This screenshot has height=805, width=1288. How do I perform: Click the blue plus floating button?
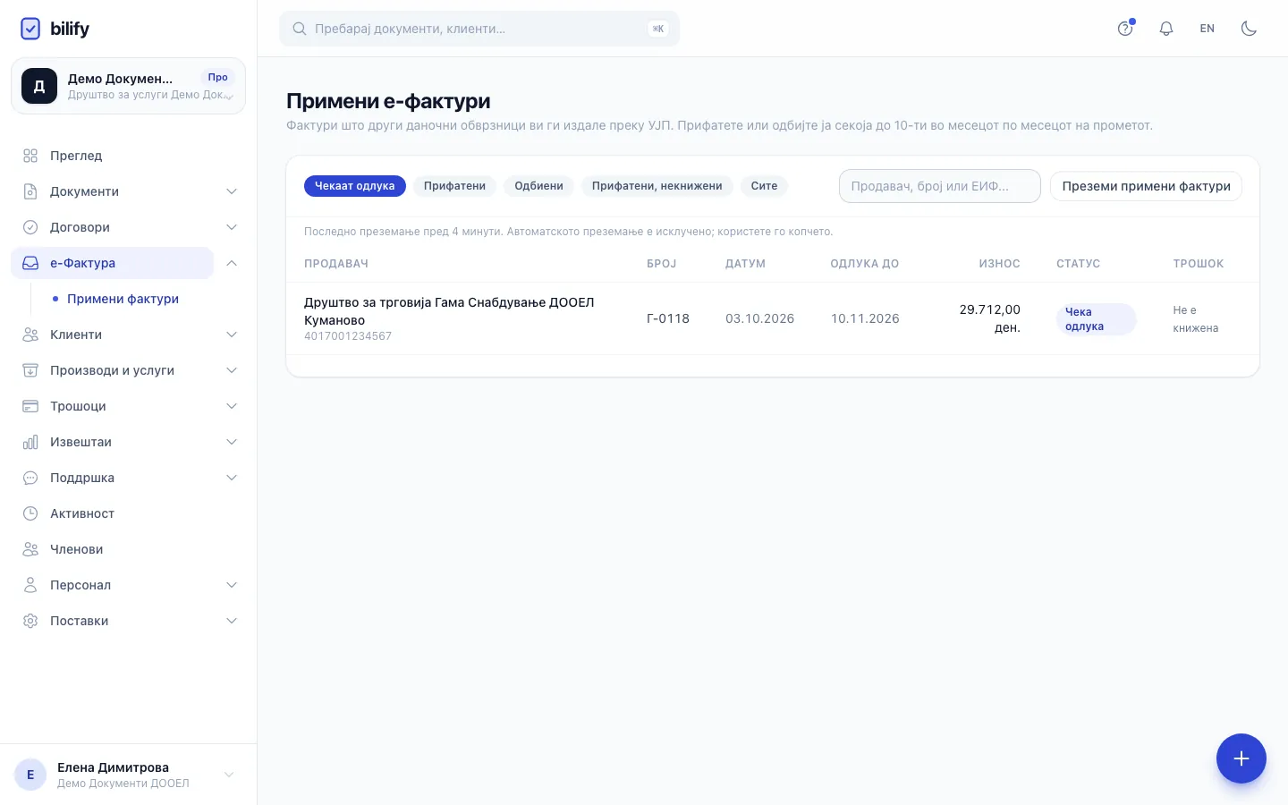pyautogui.click(x=1241, y=758)
